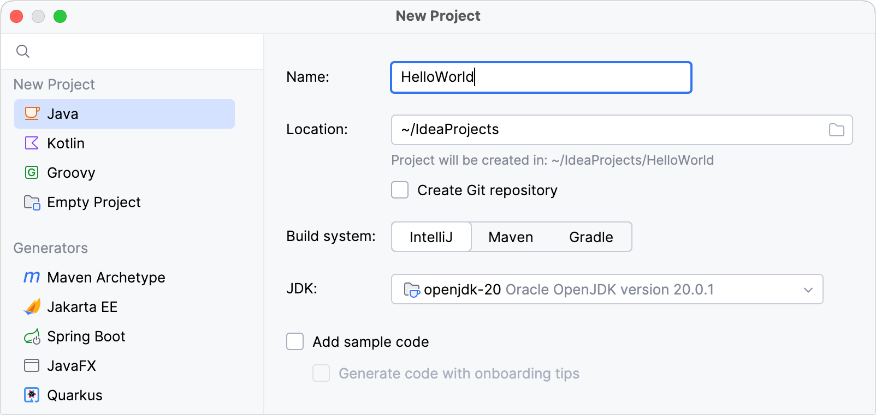
Task: Click the 'JDK:' label
Action: coord(301,288)
